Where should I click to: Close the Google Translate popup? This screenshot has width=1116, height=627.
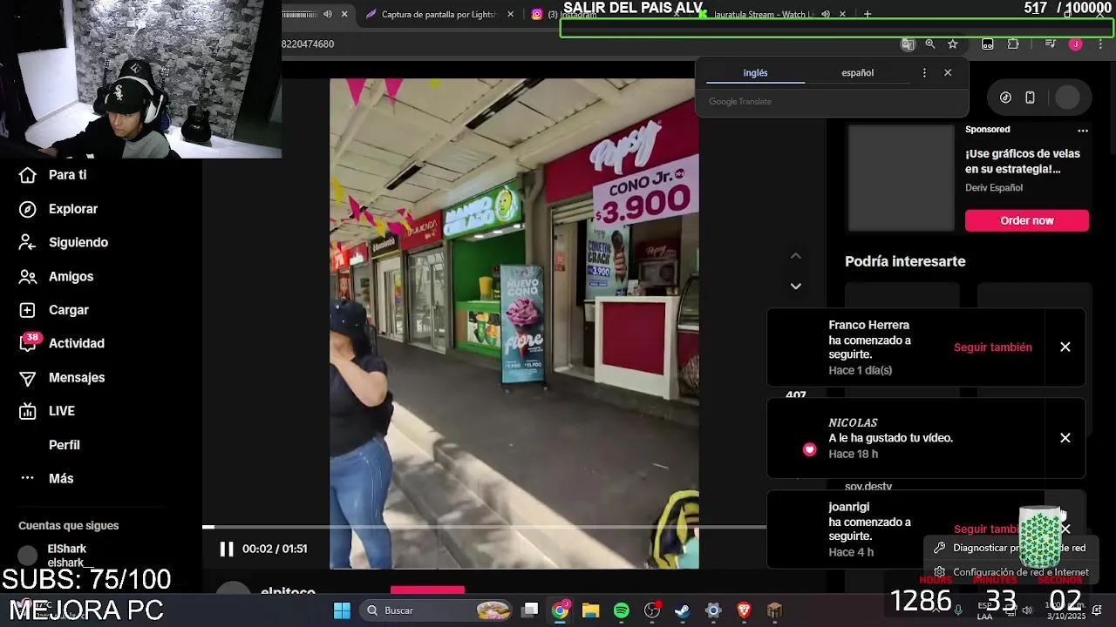(948, 73)
